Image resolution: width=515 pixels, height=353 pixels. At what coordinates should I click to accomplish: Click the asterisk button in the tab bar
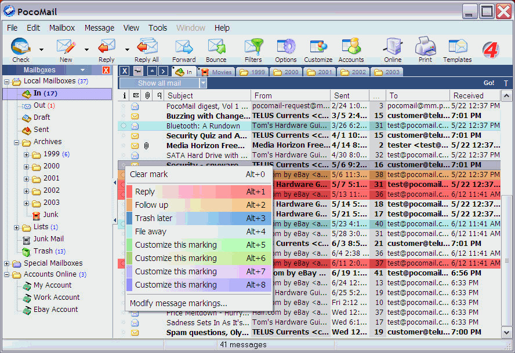(x=152, y=71)
